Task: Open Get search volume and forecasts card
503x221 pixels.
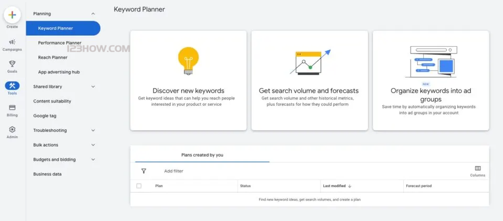Action: (309, 80)
